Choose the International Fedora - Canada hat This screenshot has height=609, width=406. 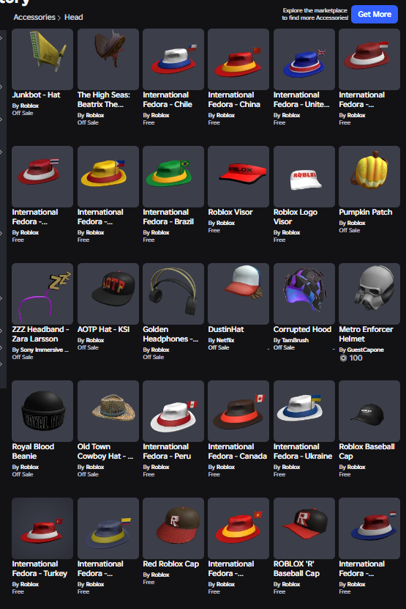click(x=238, y=411)
